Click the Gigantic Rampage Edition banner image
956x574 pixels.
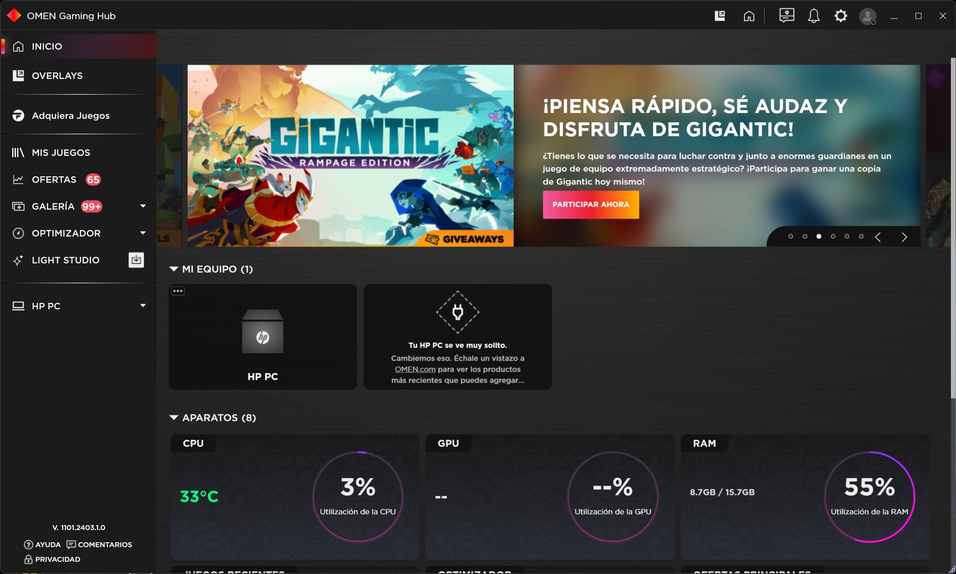click(350, 156)
